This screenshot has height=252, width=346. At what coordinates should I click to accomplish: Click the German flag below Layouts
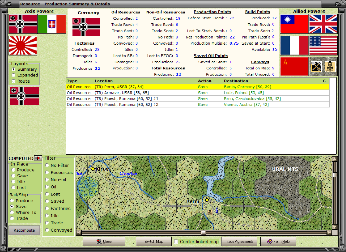24,96
